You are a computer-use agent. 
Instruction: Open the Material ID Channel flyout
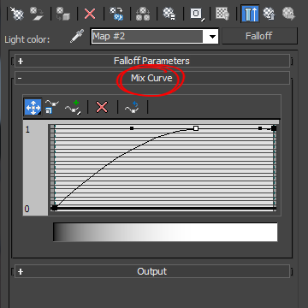coord(197,14)
